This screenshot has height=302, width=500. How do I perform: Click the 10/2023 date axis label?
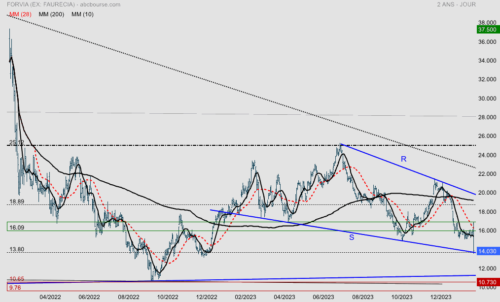(x=402, y=297)
